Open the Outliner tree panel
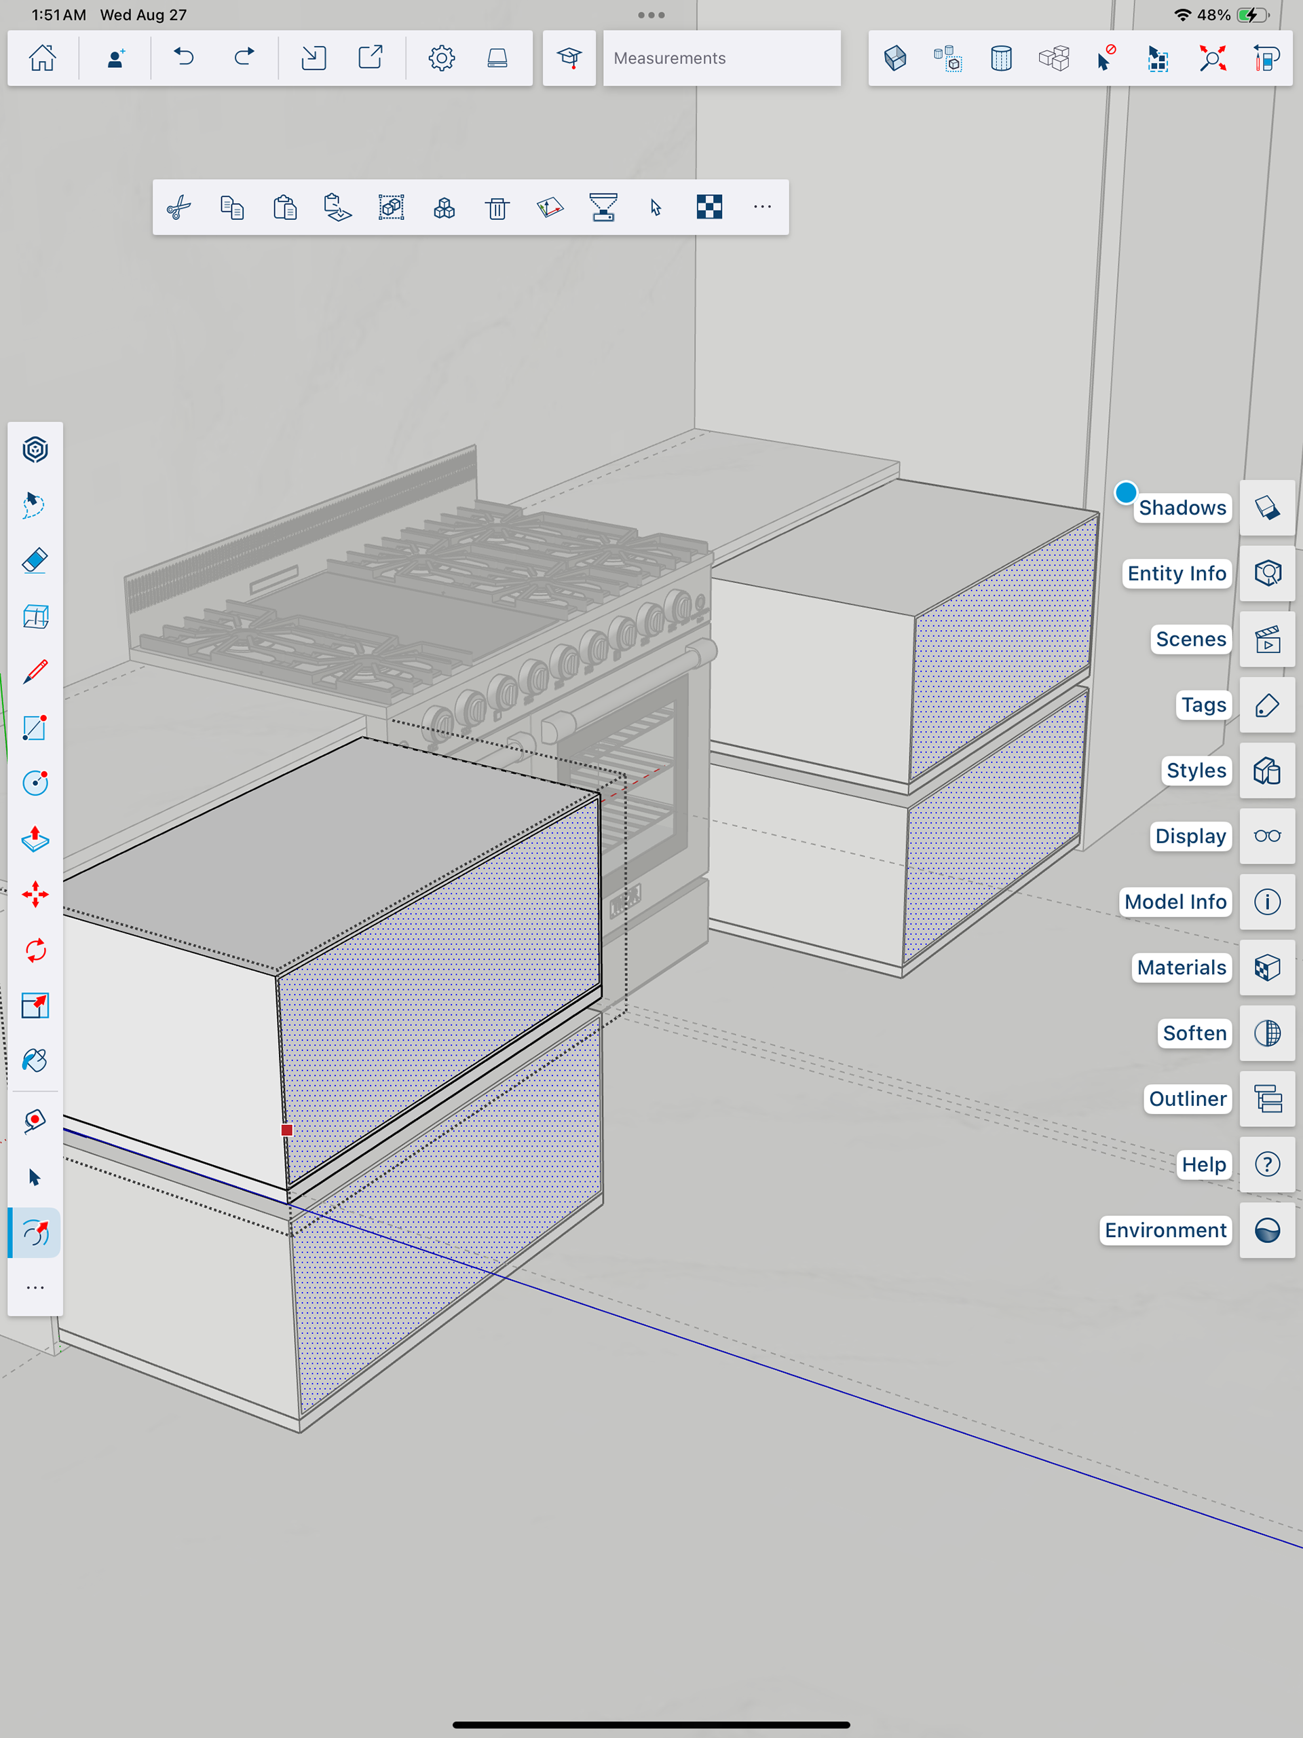 tap(1267, 1099)
